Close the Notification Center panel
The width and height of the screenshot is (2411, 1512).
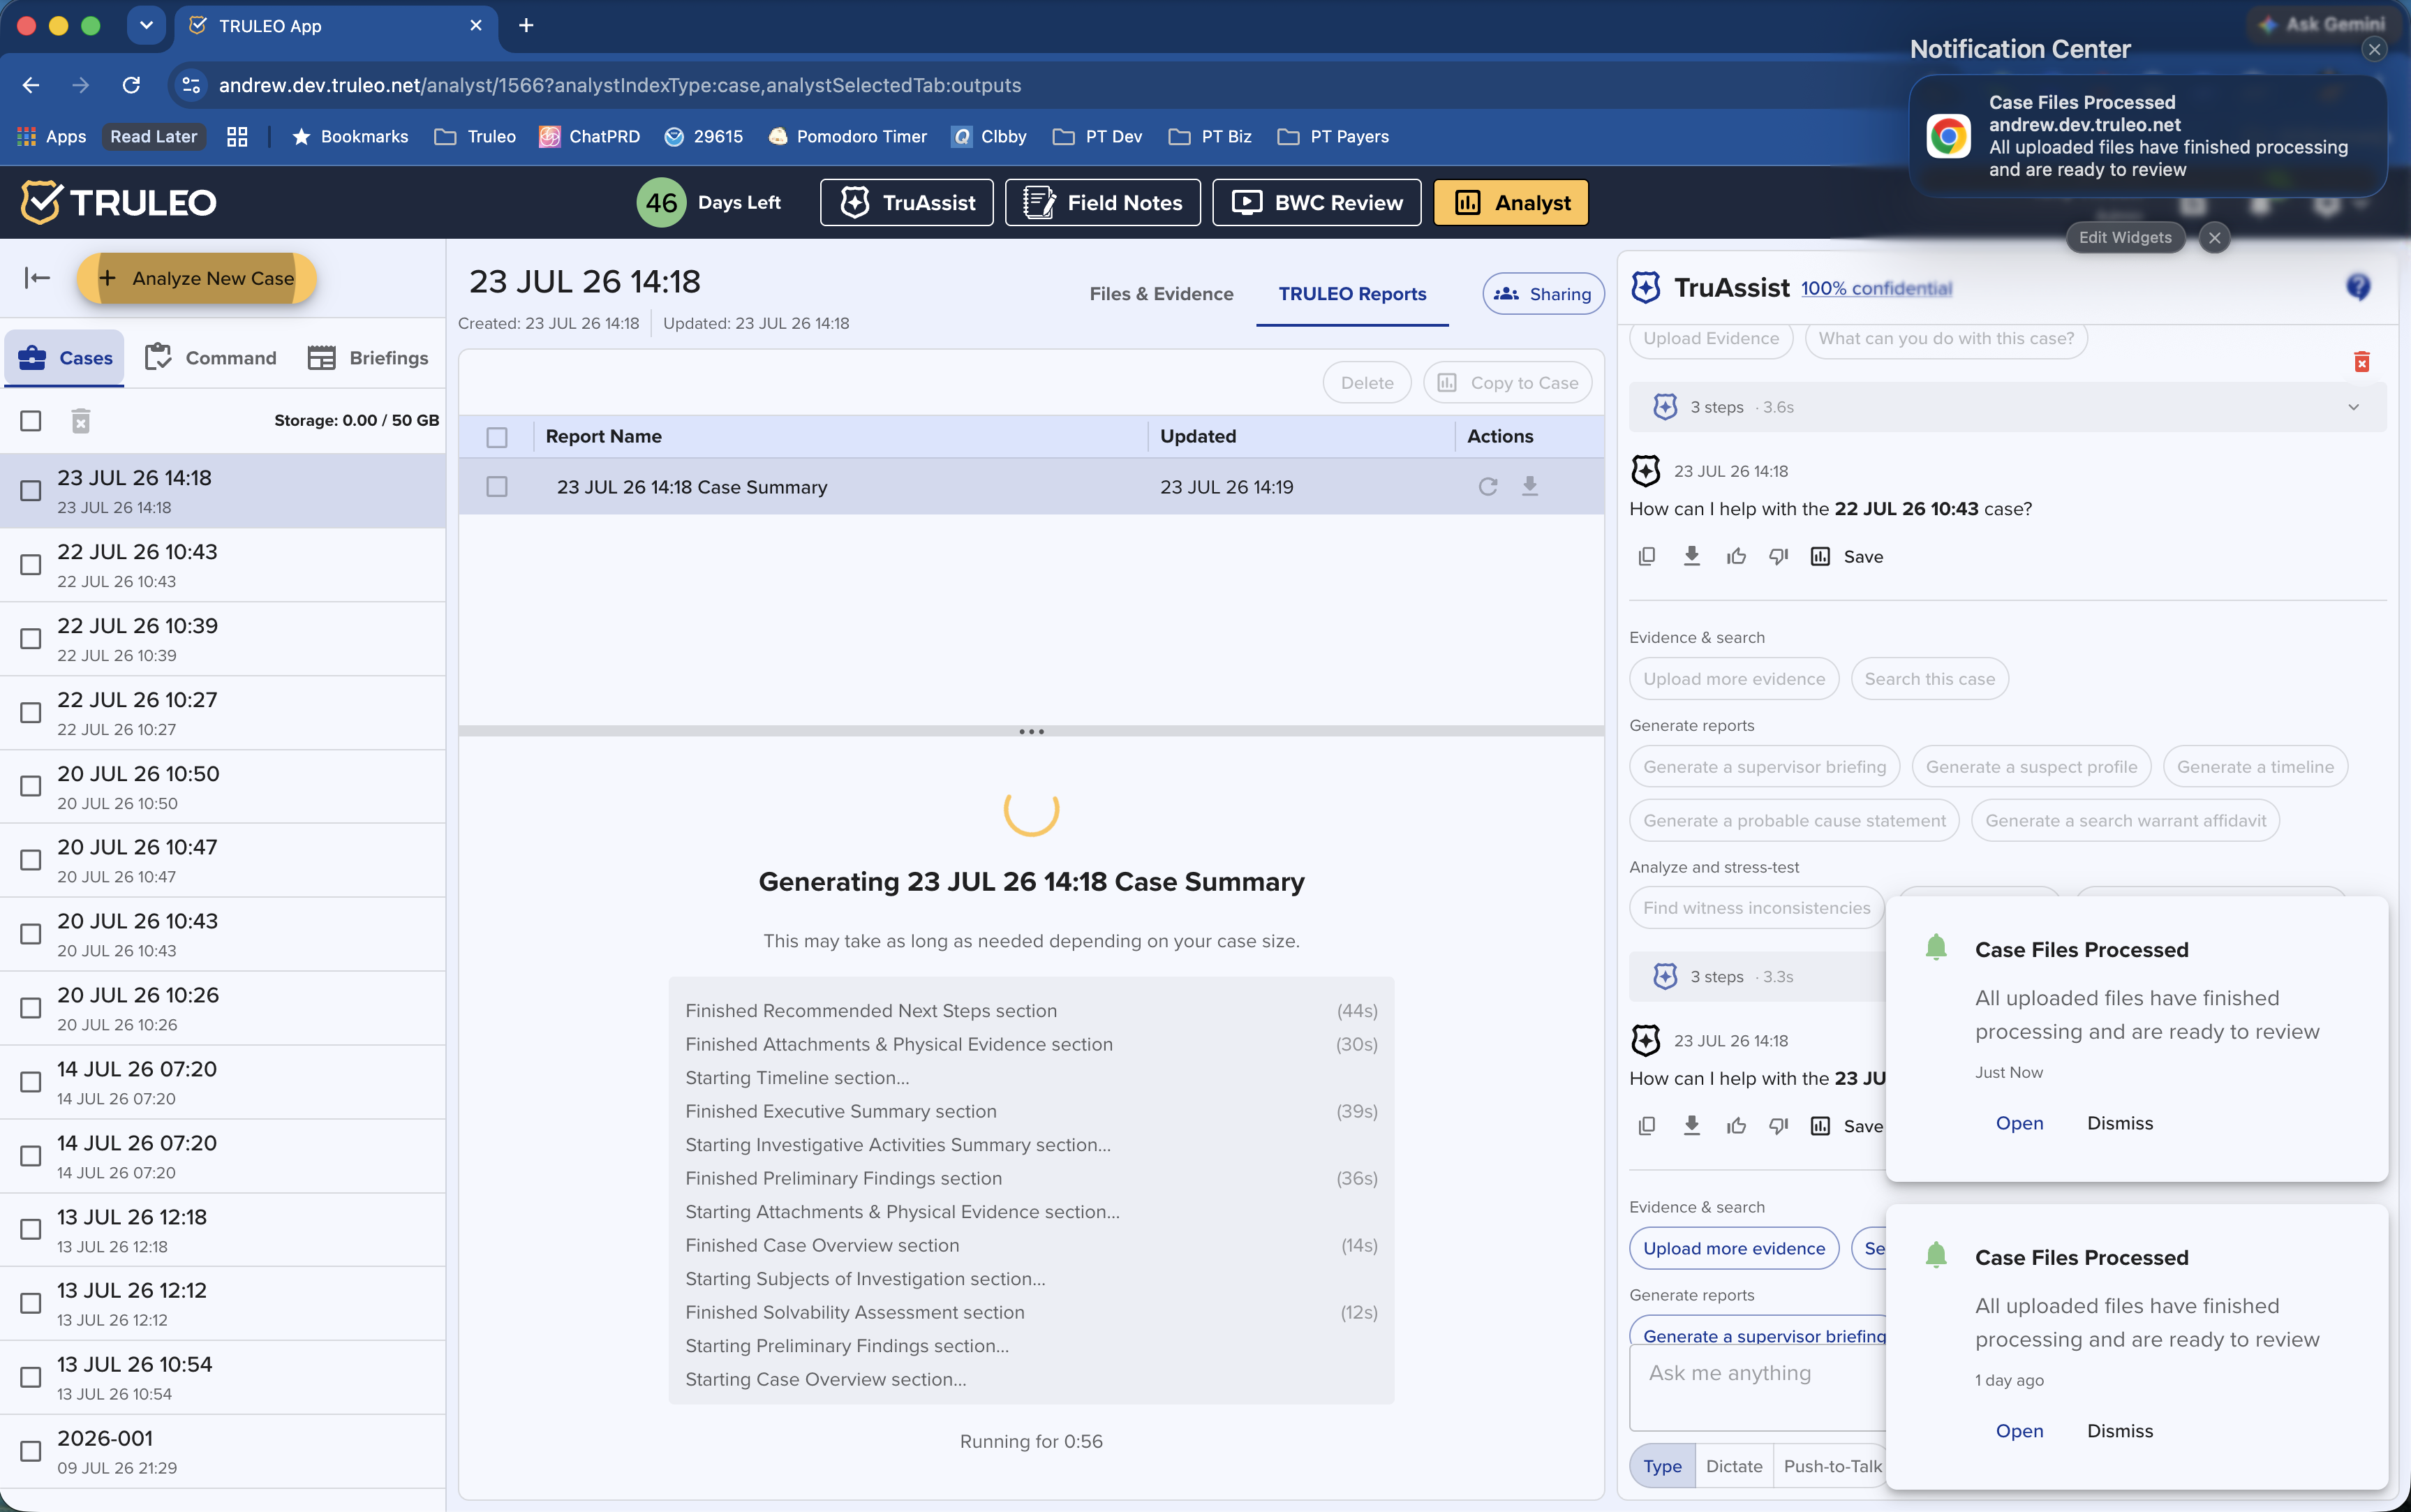2374,49
